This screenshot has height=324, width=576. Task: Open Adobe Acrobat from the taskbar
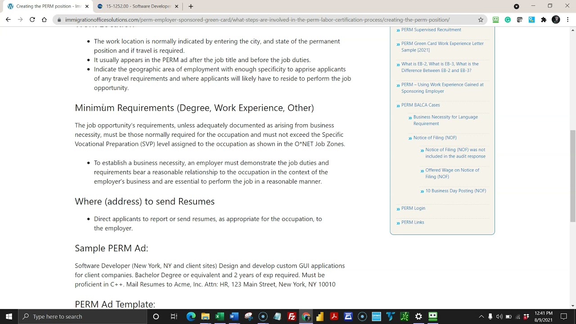tap(334, 316)
